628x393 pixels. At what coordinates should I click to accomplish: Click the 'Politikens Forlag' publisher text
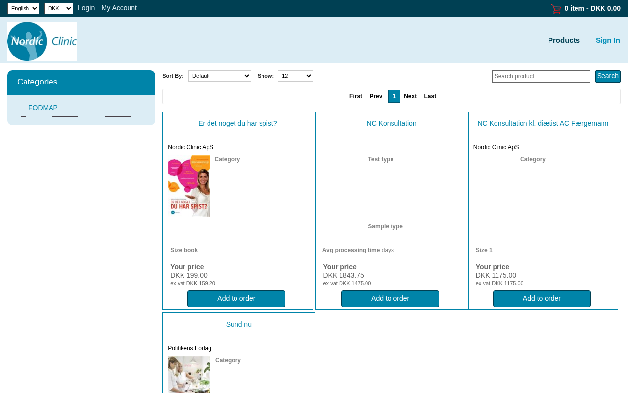[189, 348]
